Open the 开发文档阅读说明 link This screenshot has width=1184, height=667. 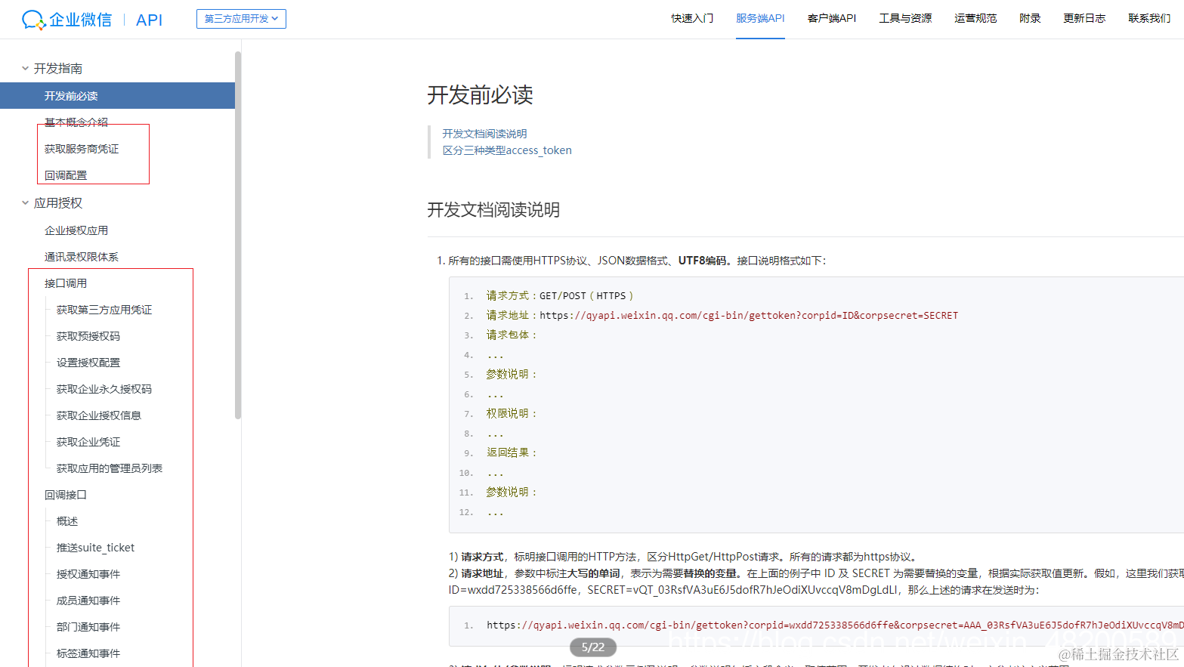485,133
